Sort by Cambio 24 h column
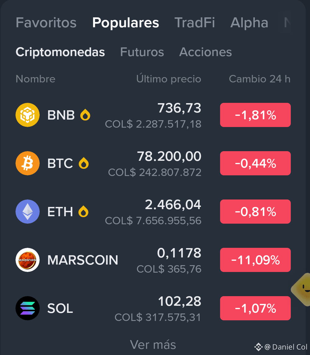The height and width of the screenshot is (355, 310). (x=260, y=79)
